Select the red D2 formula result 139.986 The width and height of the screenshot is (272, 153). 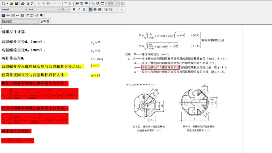pyautogui.click(x=35, y=119)
